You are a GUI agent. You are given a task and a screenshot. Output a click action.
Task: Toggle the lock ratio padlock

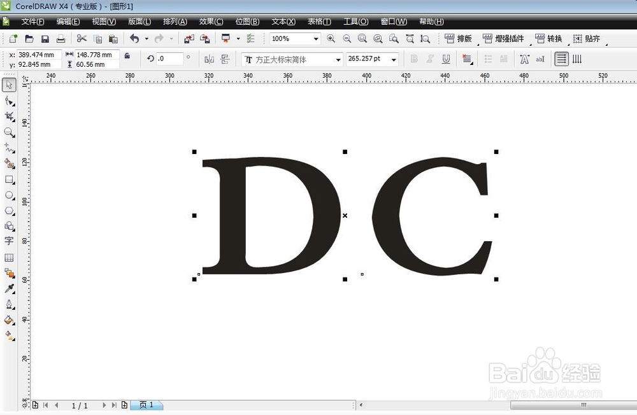coord(127,55)
